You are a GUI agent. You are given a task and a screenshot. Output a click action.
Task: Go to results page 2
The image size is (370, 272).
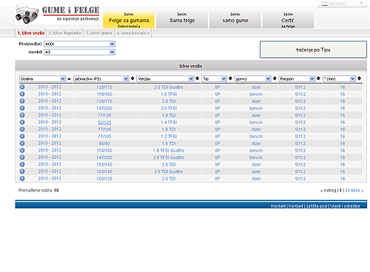pyautogui.click(x=346, y=190)
